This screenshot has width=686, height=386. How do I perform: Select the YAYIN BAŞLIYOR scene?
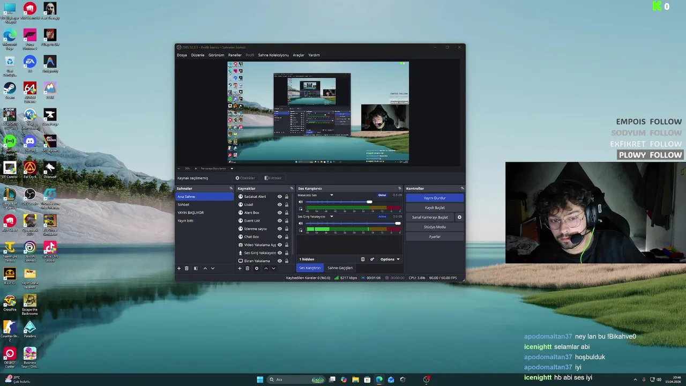pyautogui.click(x=205, y=213)
